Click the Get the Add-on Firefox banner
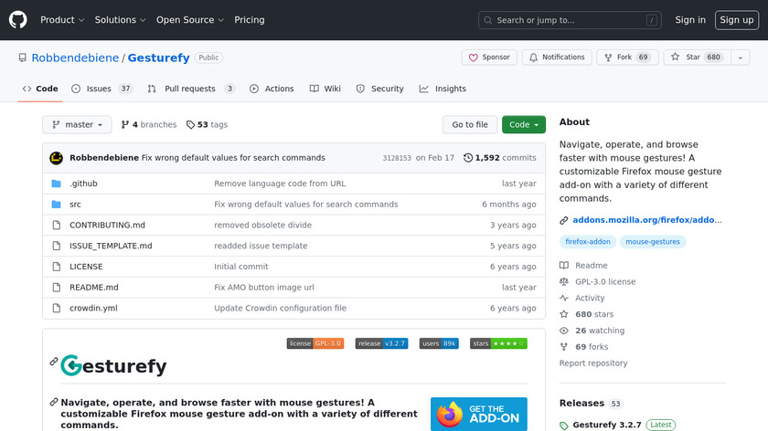 click(x=479, y=415)
